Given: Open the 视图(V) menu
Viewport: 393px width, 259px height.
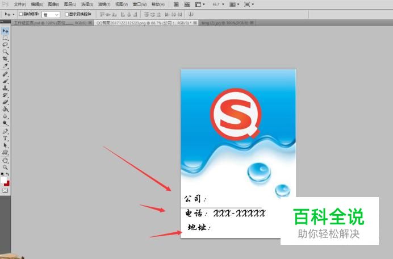Looking at the screenshot, I should pyautogui.click(x=122, y=5).
